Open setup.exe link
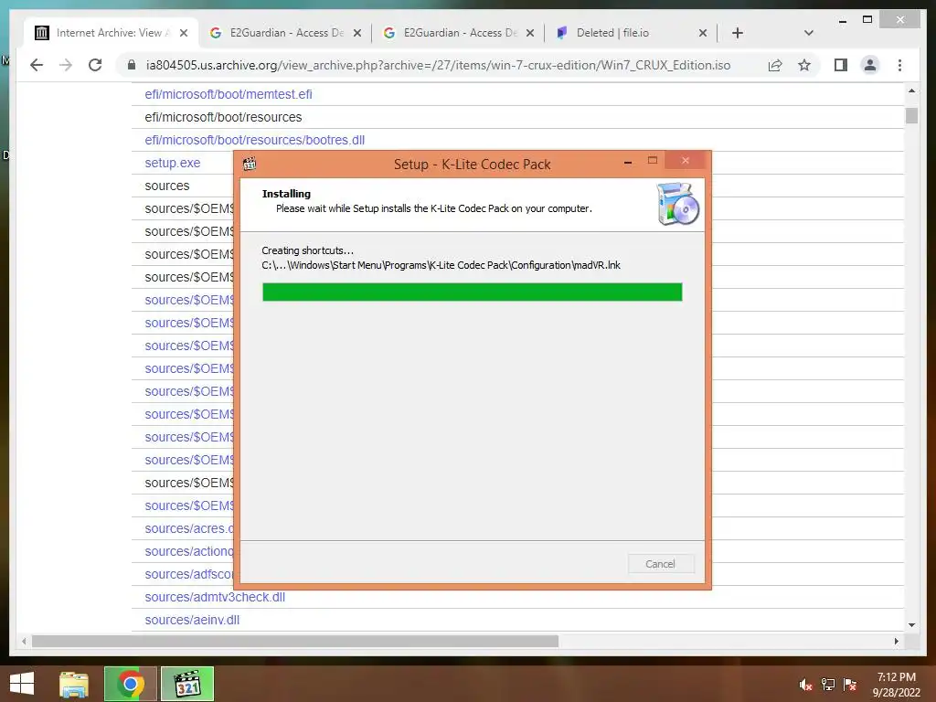This screenshot has width=936, height=702. tap(173, 163)
